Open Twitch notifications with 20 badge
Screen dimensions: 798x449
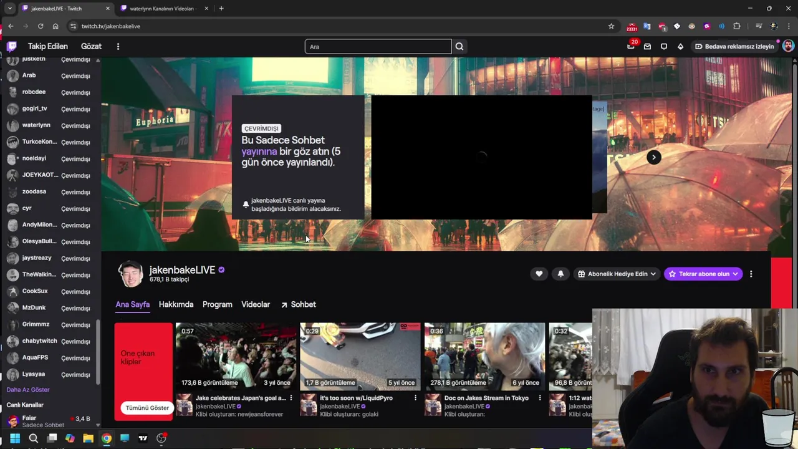coord(631,46)
